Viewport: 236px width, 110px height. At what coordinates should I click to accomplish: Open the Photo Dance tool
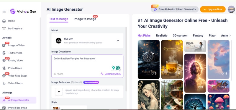tap(15, 68)
